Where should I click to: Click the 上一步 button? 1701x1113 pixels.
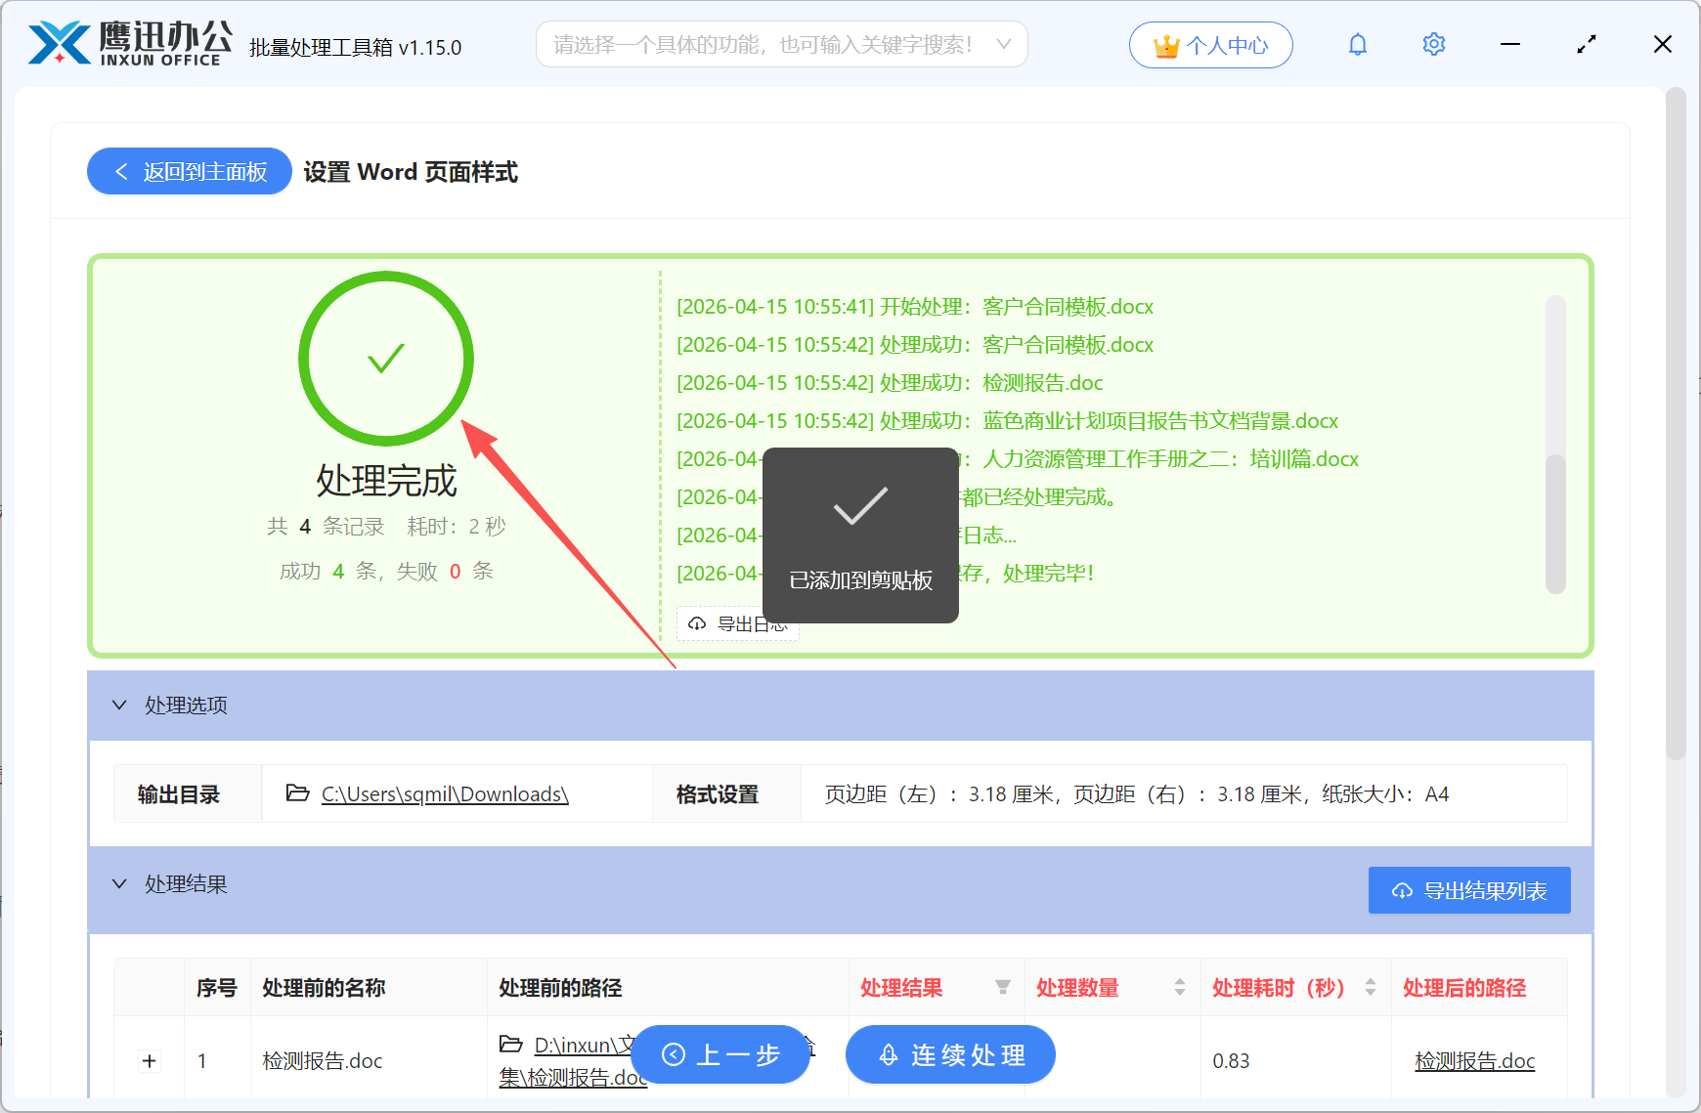(x=720, y=1054)
